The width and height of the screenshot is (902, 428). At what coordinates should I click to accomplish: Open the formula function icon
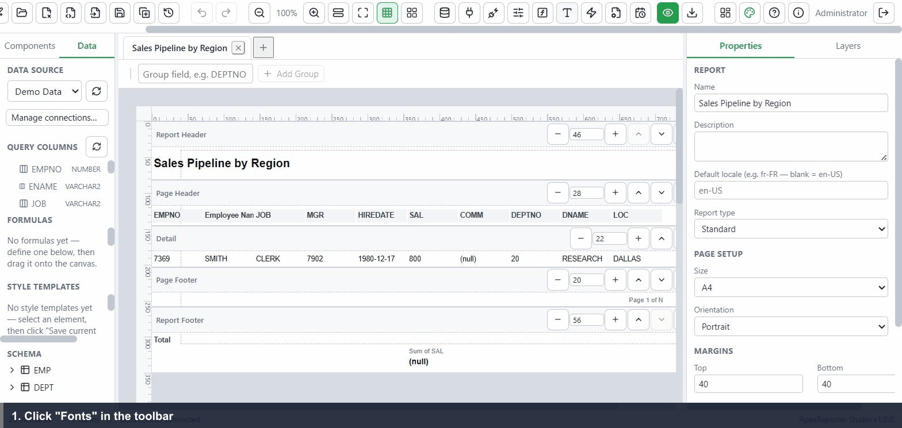pos(542,13)
